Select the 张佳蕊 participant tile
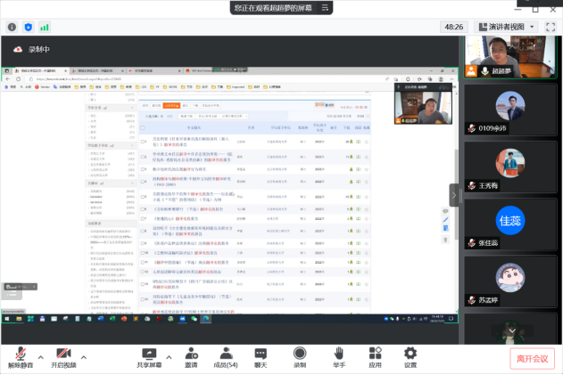This screenshot has height=375, width=563. coord(509,224)
